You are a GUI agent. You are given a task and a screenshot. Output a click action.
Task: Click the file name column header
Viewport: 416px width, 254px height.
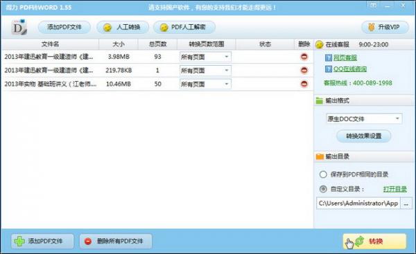[50, 44]
